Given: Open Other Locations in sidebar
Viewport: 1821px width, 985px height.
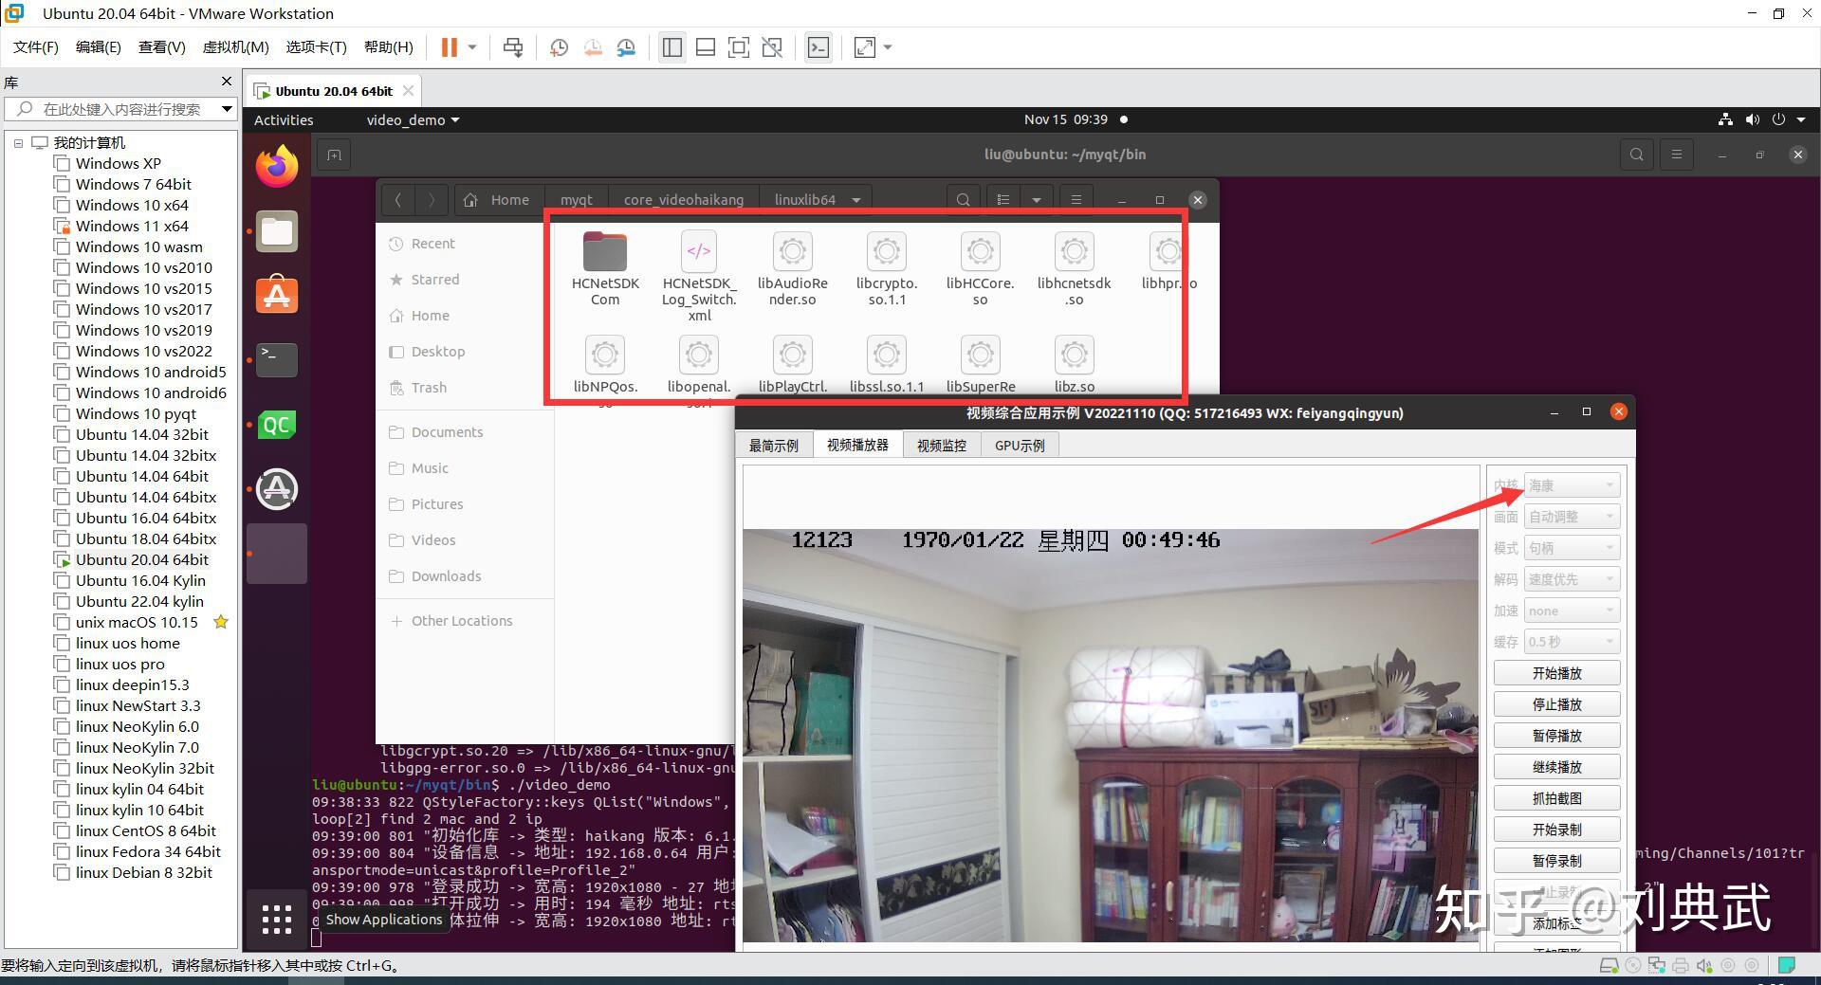Looking at the screenshot, I should (462, 621).
